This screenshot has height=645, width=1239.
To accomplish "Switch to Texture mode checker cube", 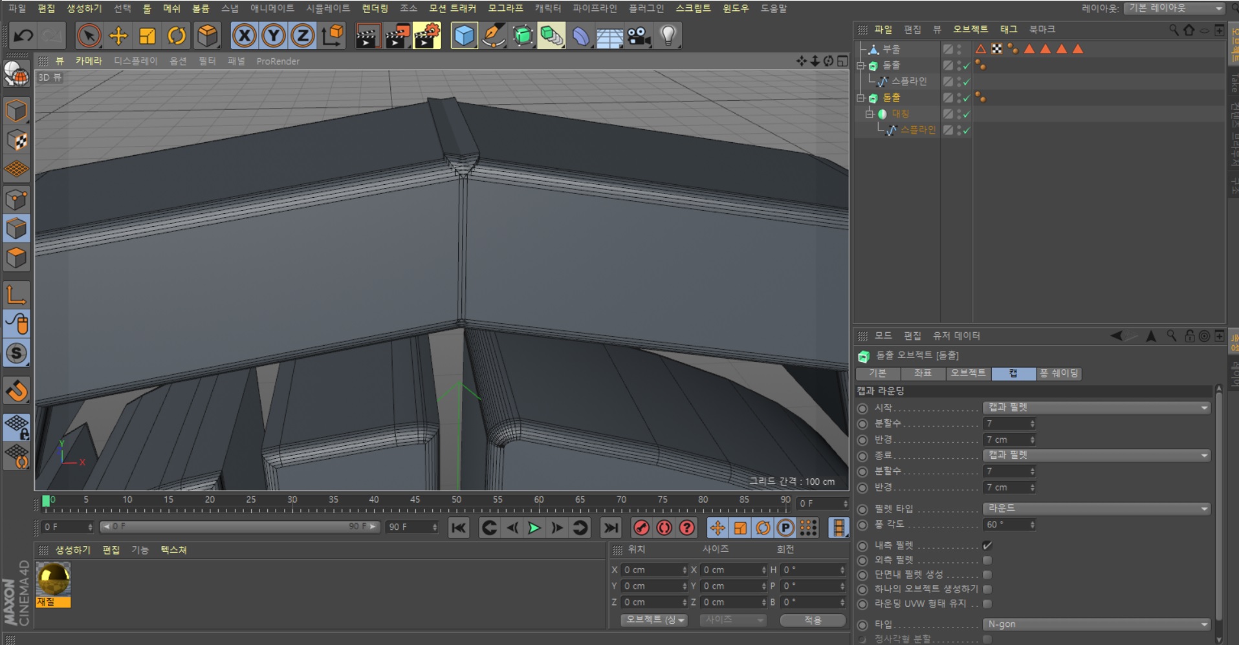I will click(x=16, y=140).
